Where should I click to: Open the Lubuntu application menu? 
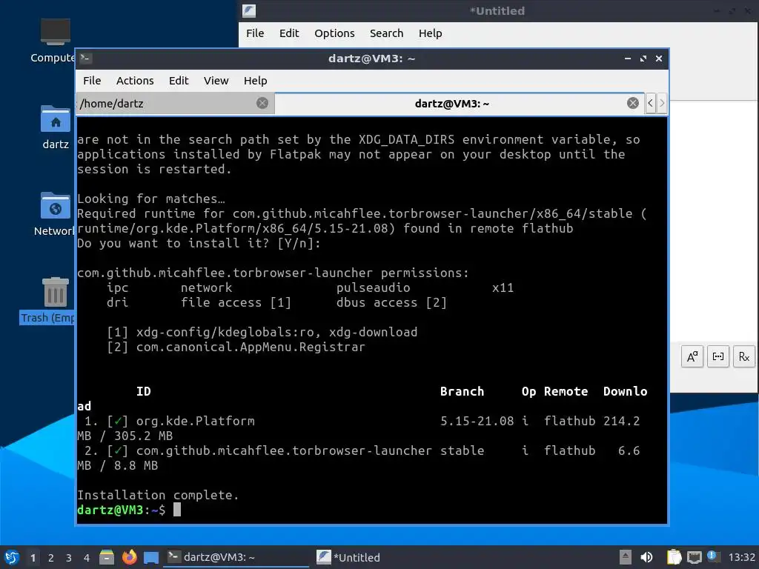(x=12, y=557)
